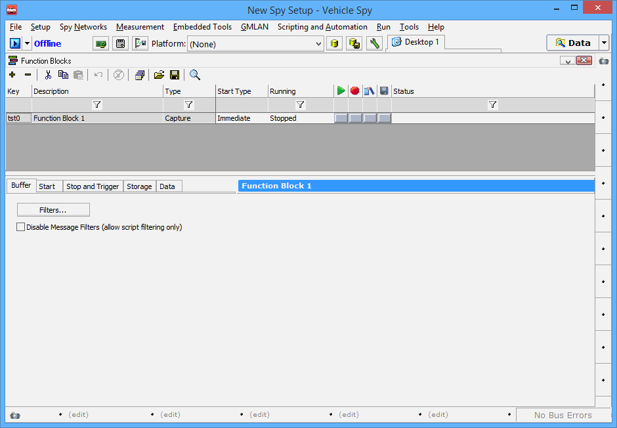
Task: Click the No Bus Errors status indicator
Action: coord(563,415)
